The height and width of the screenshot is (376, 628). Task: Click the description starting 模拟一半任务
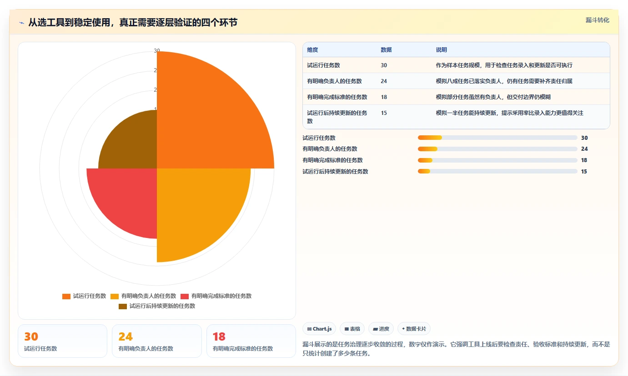point(509,113)
